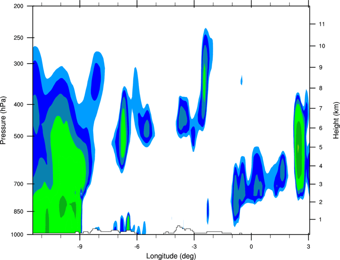Pick the 8 km height label
340x260 pixels.
click(x=320, y=88)
